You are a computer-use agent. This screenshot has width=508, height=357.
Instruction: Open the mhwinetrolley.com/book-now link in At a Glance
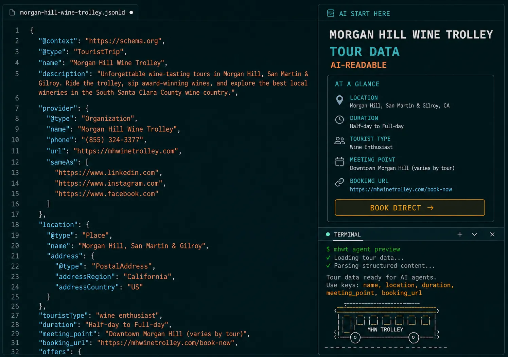401,189
